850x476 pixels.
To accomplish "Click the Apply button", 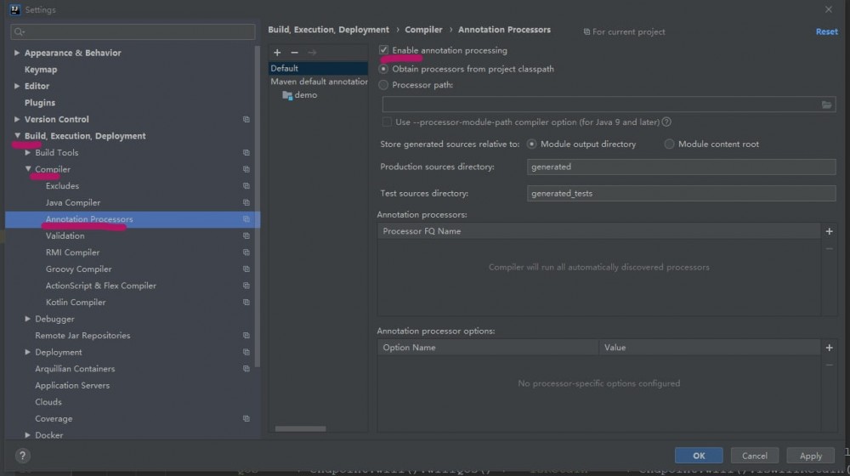I will click(x=810, y=456).
